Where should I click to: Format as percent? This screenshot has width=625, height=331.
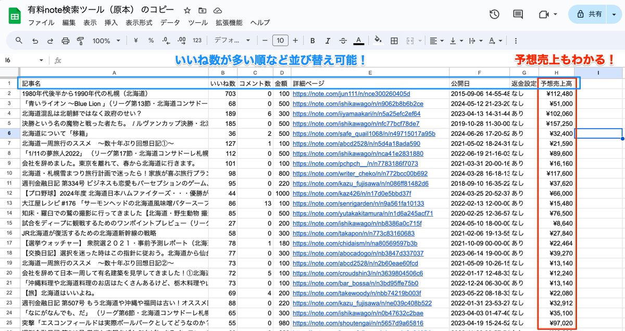[x=151, y=41]
